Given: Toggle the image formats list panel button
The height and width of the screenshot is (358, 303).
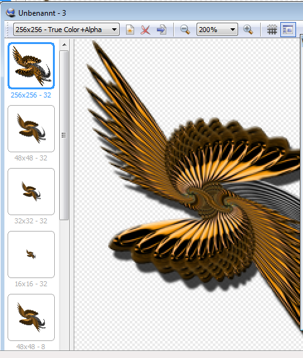Looking at the screenshot, I should click(288, 30).
